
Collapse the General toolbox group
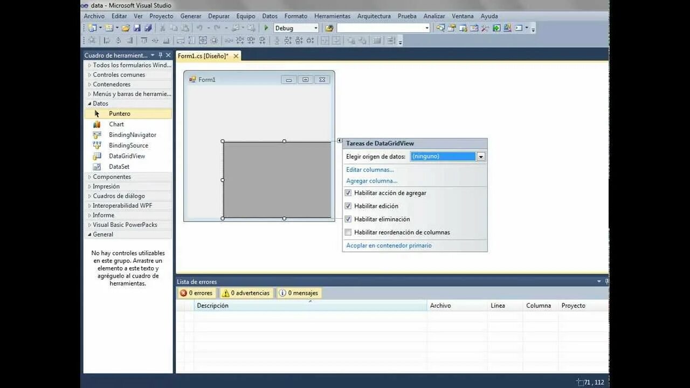click(x=89, y=234)
